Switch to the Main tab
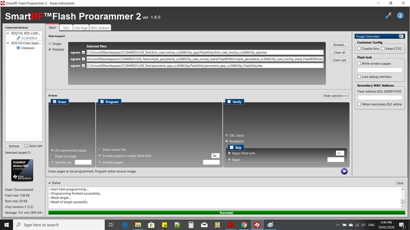This screenshot has height=230, width=410. 52,28
